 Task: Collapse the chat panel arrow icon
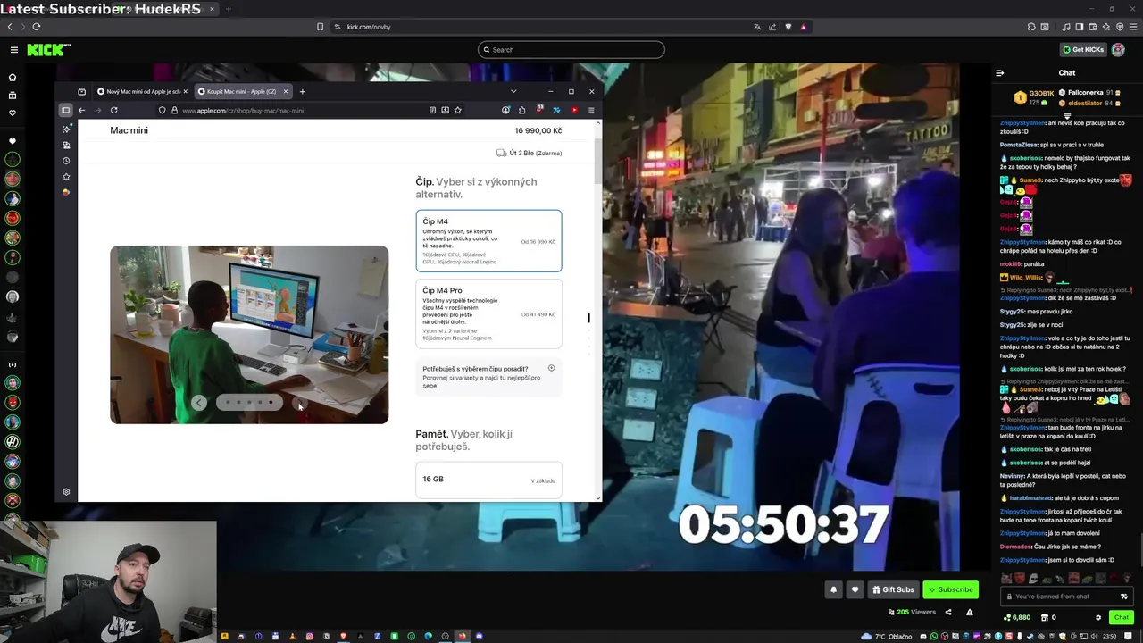tap(1000, 73)
